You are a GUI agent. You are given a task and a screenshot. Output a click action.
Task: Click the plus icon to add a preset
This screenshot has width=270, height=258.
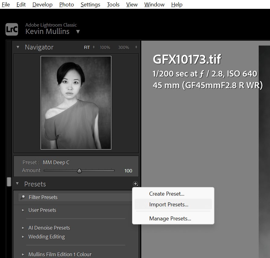(136, 184)
